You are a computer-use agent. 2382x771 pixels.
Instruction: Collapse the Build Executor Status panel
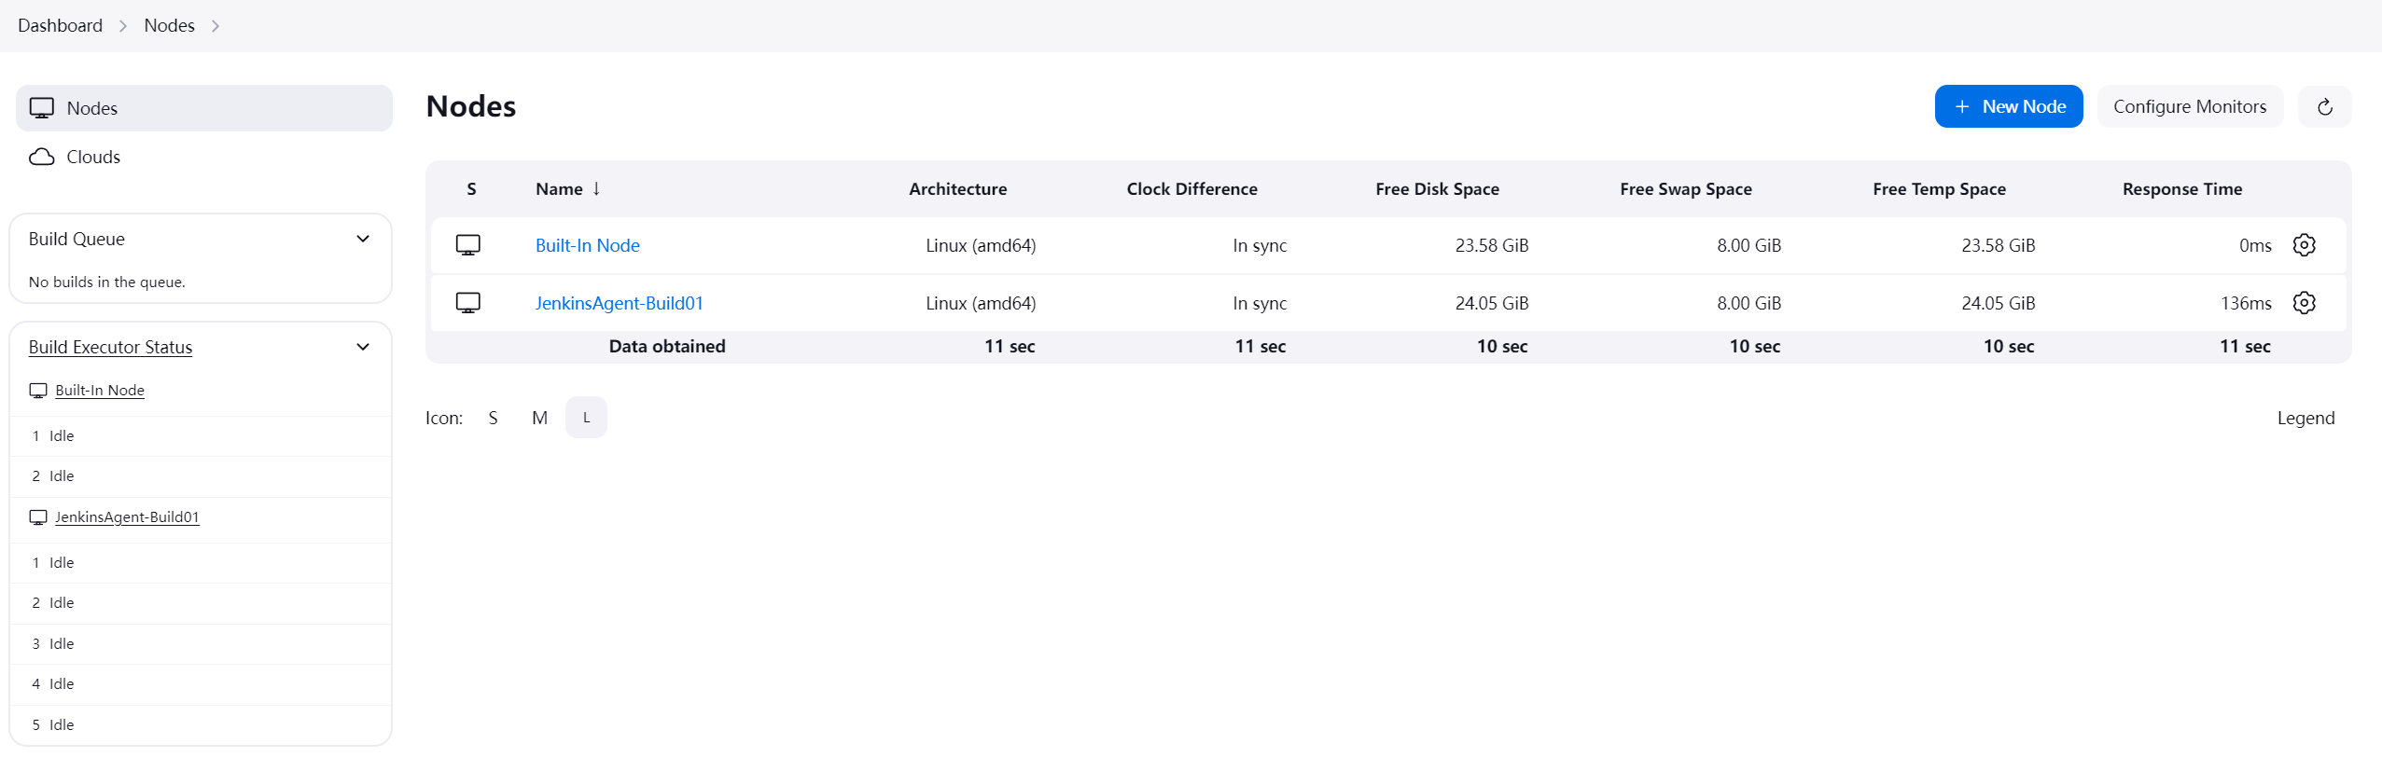click(x=363, y=347)
